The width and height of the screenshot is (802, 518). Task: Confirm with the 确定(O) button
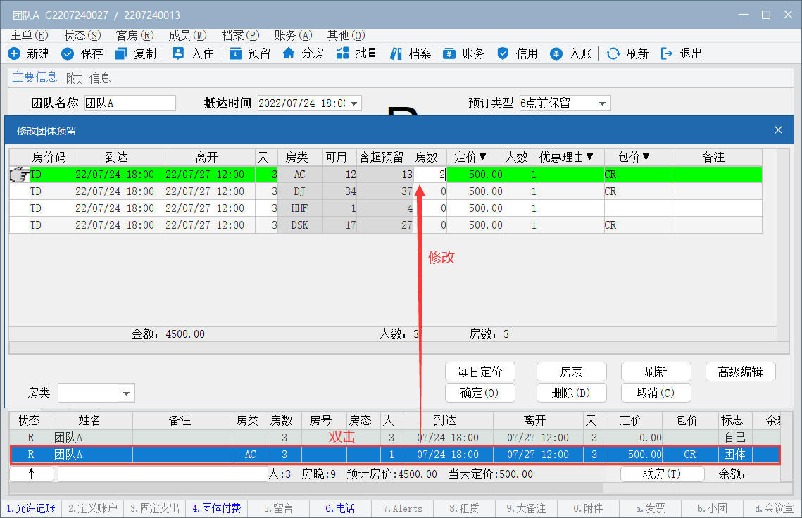[480, 393]
